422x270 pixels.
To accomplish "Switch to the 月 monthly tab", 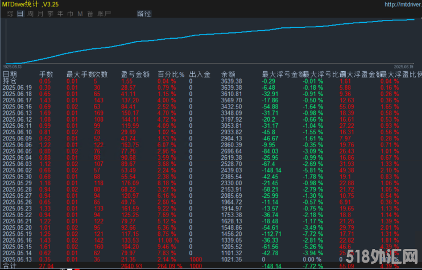I will (x=40, y=13).
